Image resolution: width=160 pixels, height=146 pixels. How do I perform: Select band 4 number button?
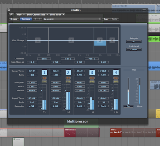click(116, 73)
